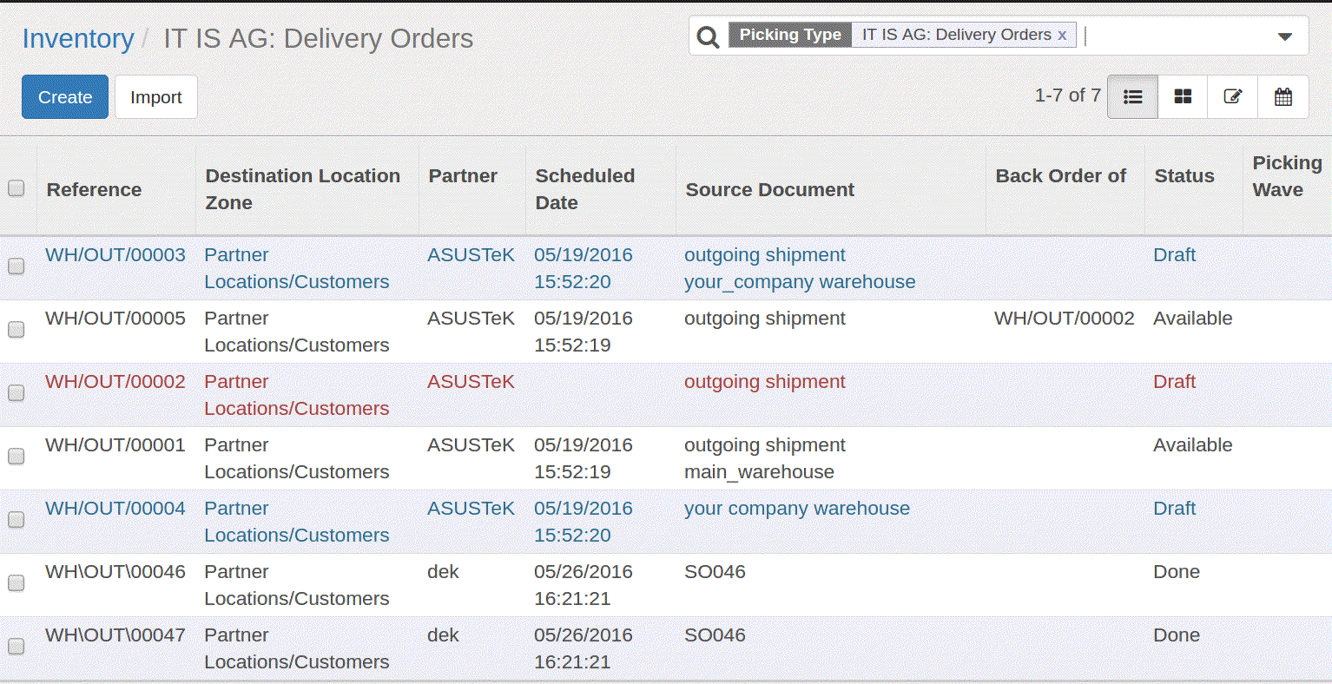This screenshot has height=684, width=1332.
Task: Switch to form edit view icon
Action: coord(1232,96)
